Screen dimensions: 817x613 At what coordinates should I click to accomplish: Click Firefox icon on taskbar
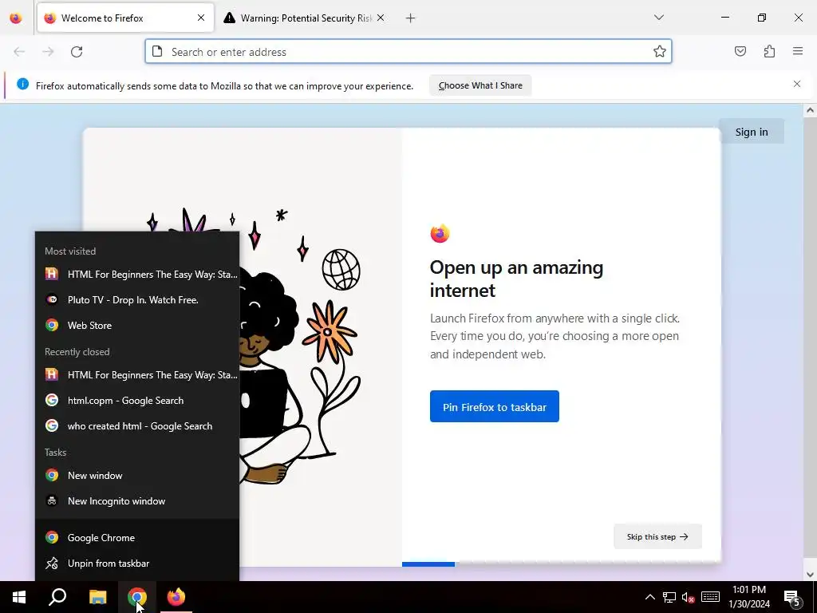coord(176,597)
